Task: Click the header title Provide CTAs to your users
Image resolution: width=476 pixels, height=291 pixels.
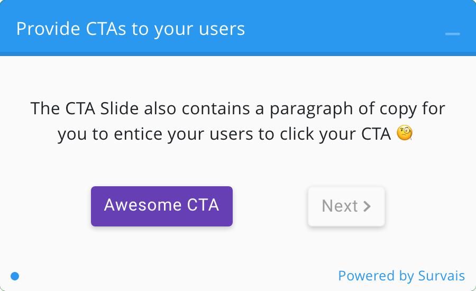Action: [131, 29]
